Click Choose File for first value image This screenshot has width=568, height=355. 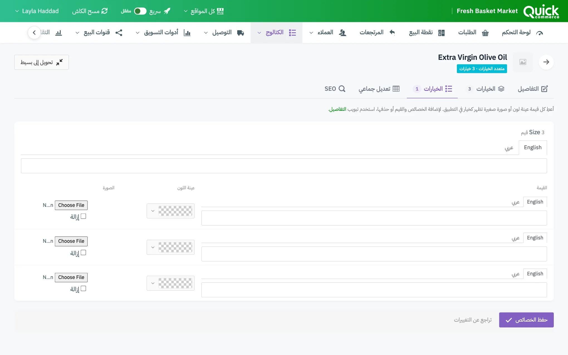coord(71,205)
